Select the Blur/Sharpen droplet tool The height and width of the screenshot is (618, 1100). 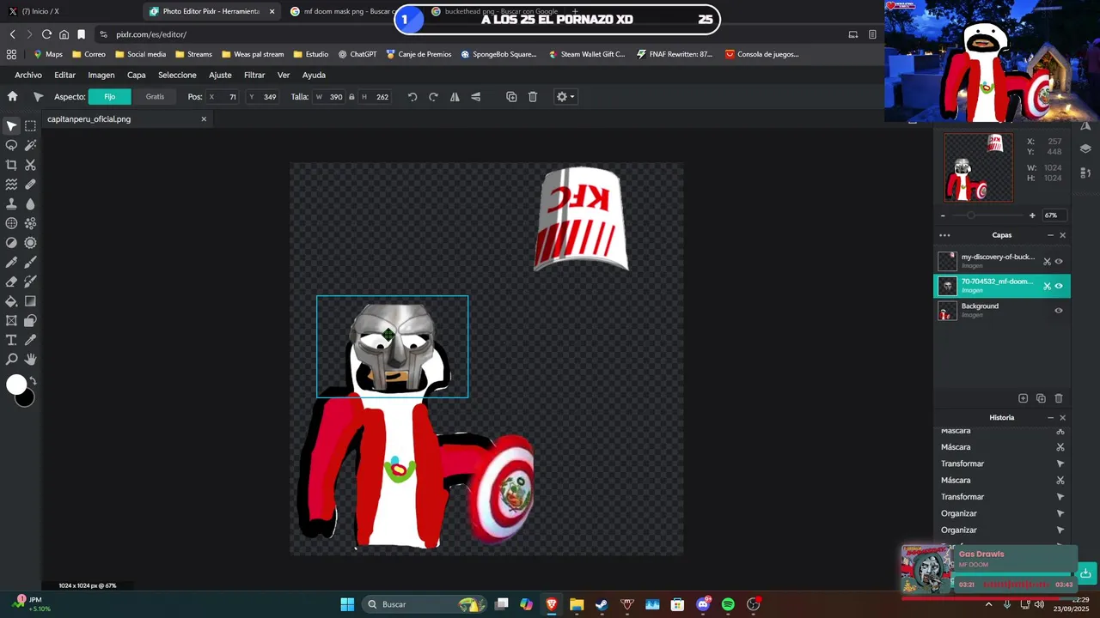click(30, 204)
